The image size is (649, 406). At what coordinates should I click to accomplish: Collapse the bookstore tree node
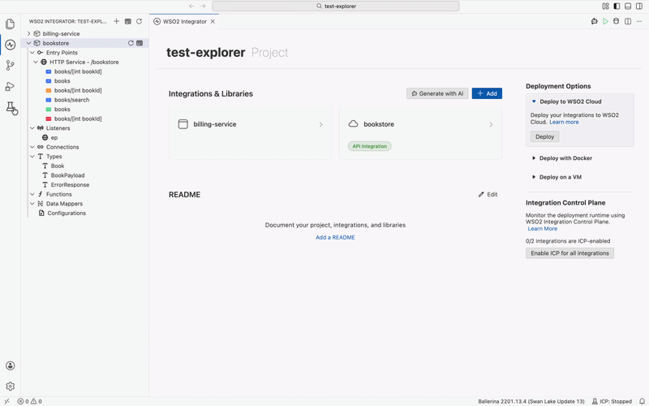click(x=29, y=43)
